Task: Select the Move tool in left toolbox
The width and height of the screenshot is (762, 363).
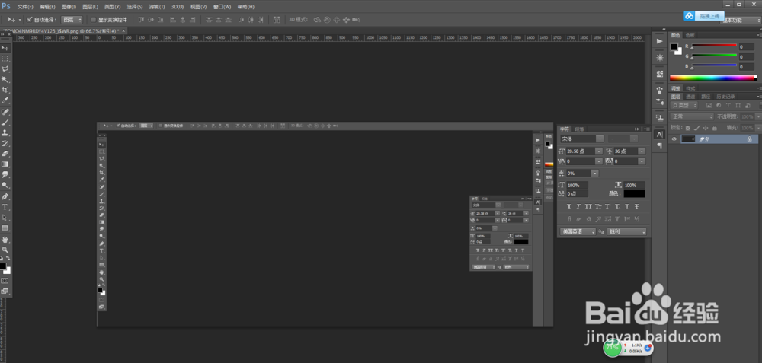Action: click(x=5, y=48)
